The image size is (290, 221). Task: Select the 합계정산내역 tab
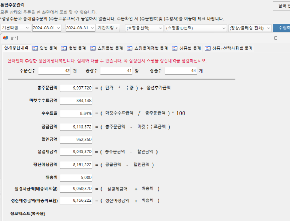tap(16, 48)
